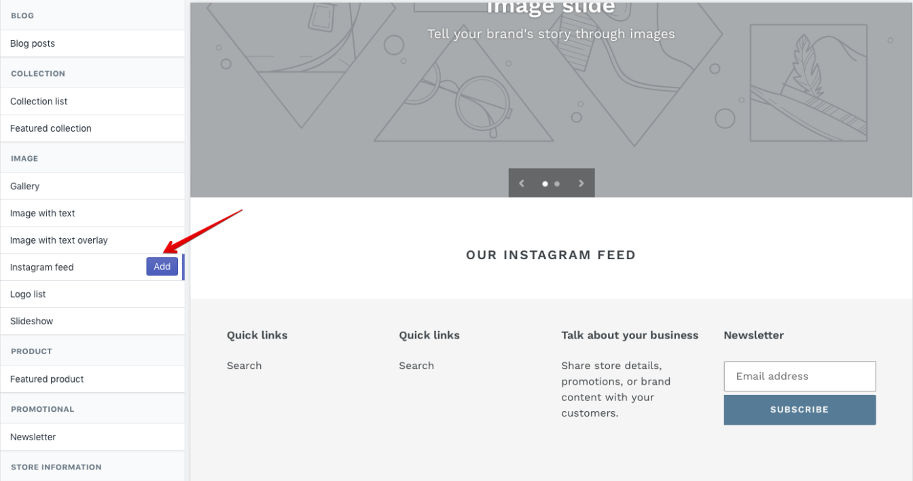Pick the Newsletter section in sidebar
The width and height of the screenshot is (913, 481).
(x=92, y=437)
